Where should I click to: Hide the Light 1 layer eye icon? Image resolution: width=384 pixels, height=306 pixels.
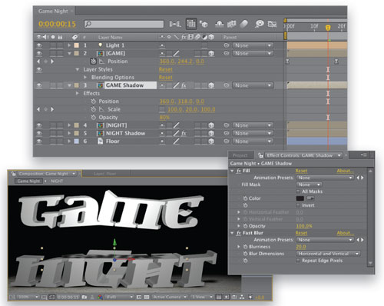click(39, 45)
